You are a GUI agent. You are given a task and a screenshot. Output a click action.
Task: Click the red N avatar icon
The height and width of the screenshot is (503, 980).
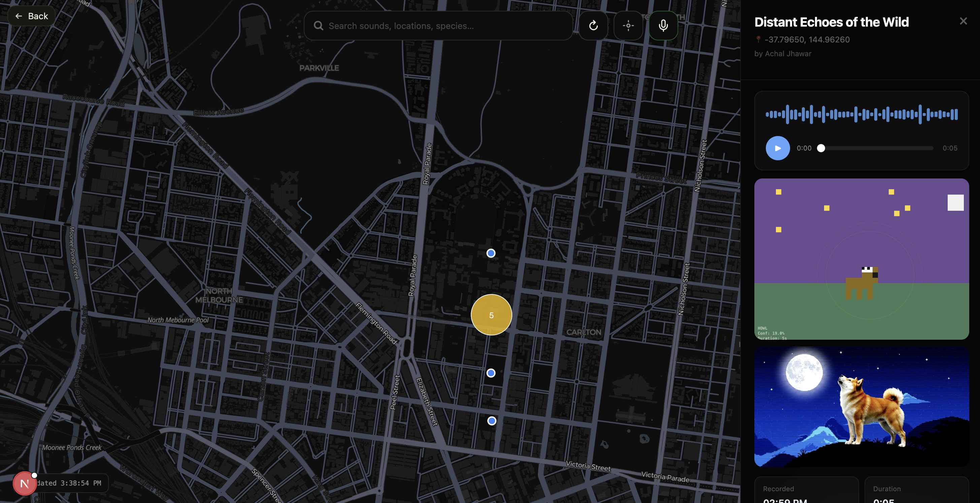(24, 483)
